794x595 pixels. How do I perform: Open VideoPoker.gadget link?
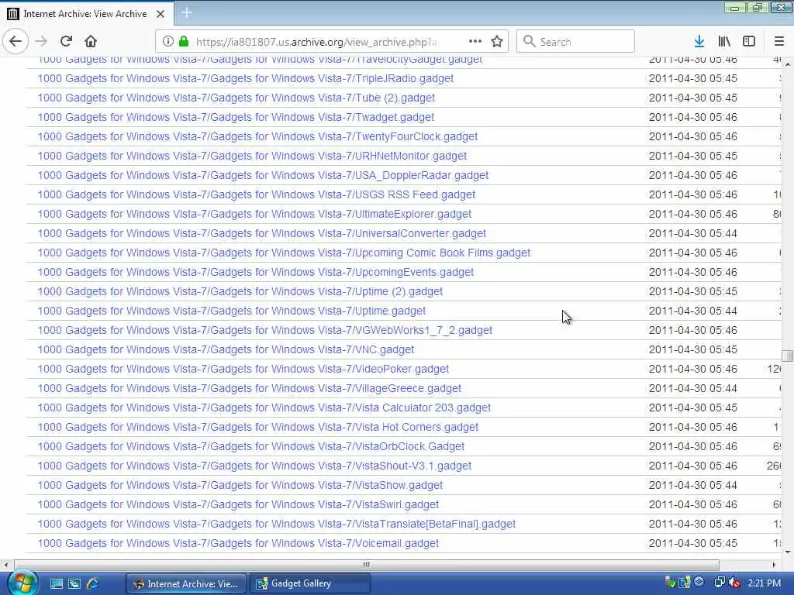(243, 369)
